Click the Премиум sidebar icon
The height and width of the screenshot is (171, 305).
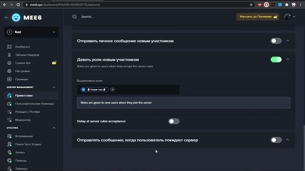click(x=9, y=79)
